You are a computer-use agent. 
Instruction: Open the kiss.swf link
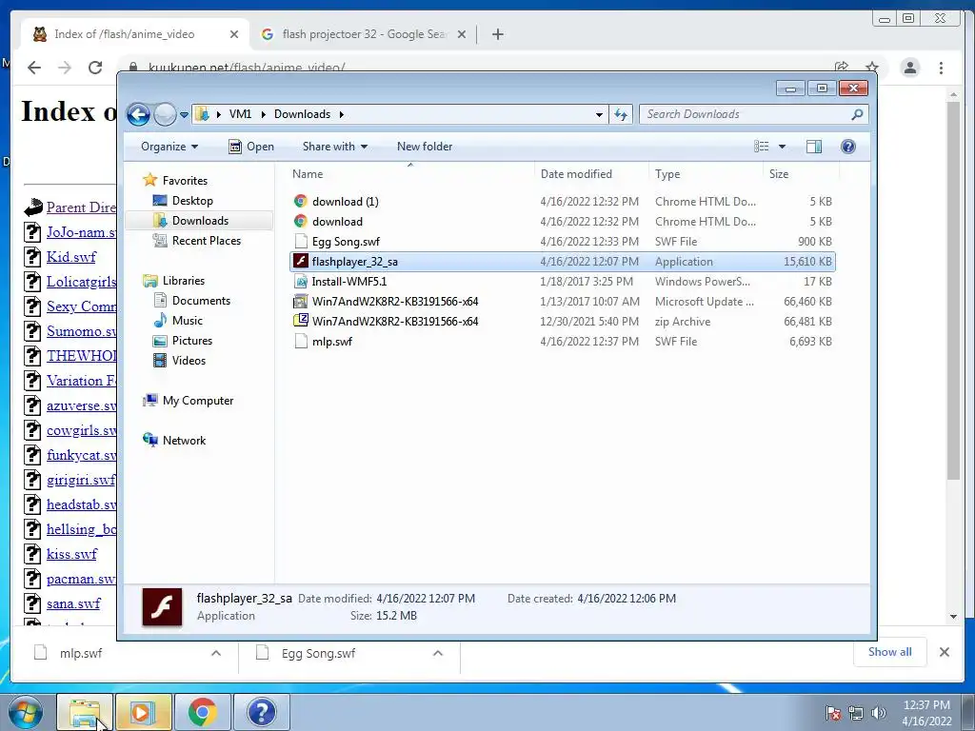(72, 554)
